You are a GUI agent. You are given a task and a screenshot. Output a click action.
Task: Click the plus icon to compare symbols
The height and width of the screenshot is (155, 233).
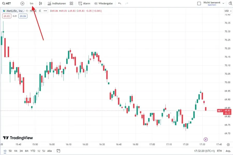click(22, 3)
